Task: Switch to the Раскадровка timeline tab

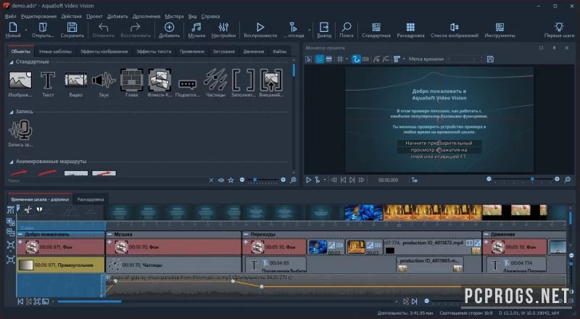Action: (x=90, y=199)
